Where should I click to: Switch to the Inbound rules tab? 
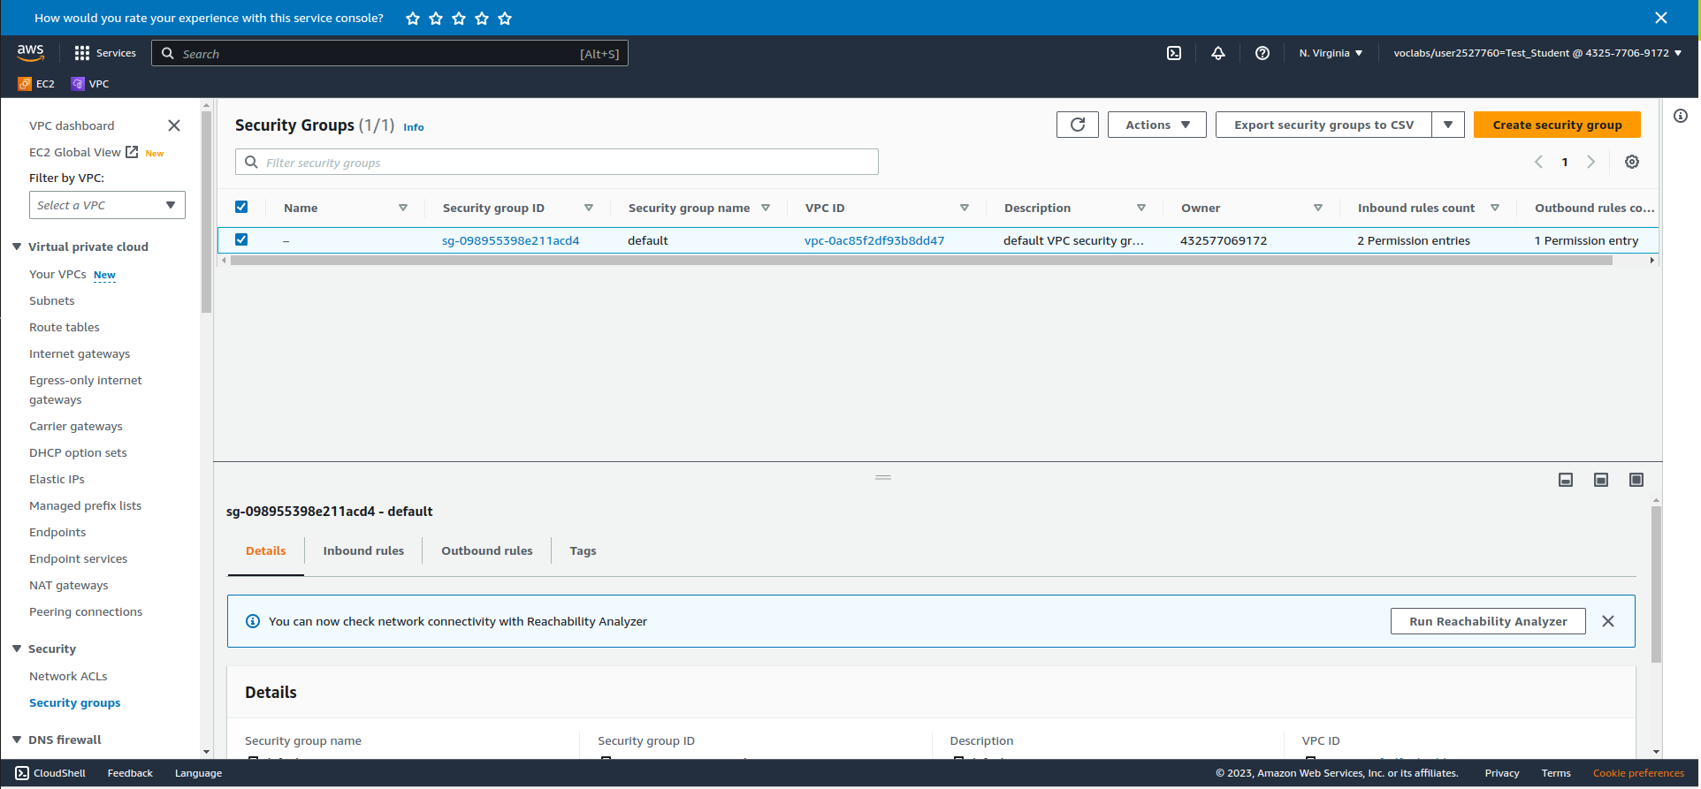click(363, 550)
